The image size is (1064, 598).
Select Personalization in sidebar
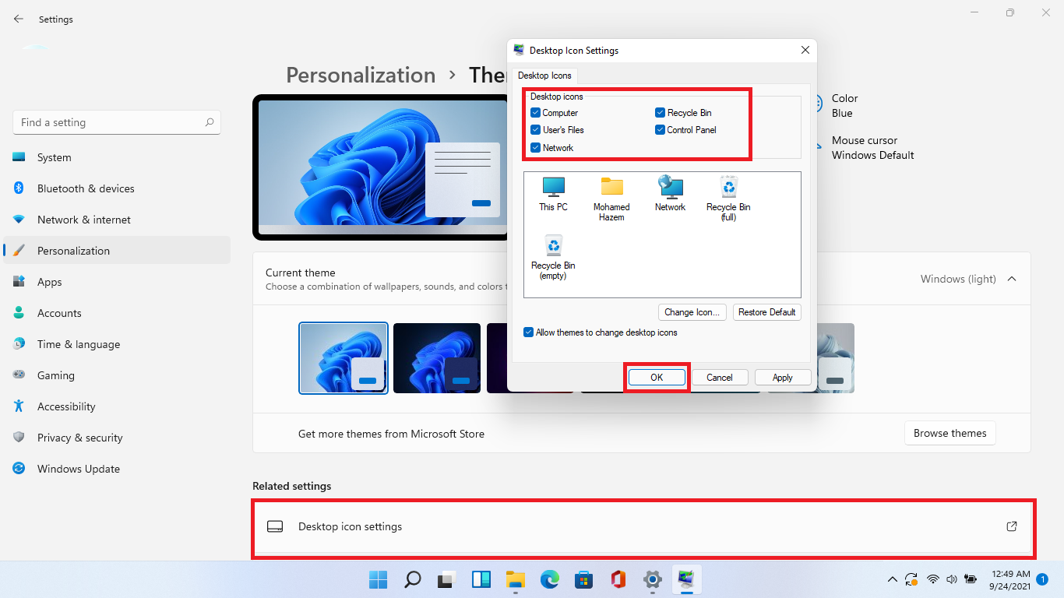[117, 251]
